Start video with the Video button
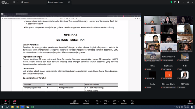 point(15,102)
